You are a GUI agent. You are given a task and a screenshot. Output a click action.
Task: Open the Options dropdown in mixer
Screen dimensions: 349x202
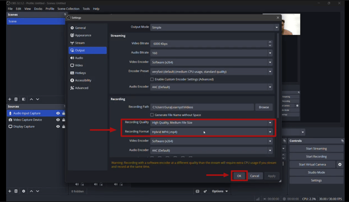(220, 191)
